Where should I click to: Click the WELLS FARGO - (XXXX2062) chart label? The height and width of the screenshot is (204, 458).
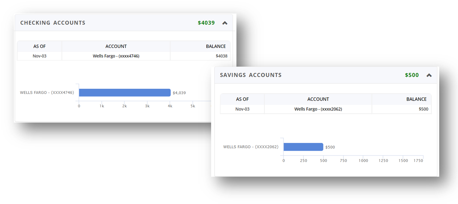coord(251,147)
